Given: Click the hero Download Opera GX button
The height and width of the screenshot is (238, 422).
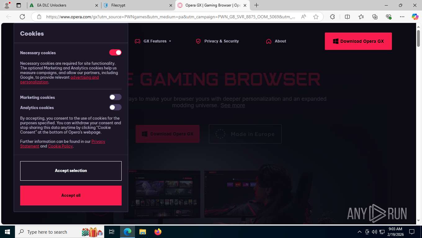Looking at the screenshot, I should click(168, 134).
